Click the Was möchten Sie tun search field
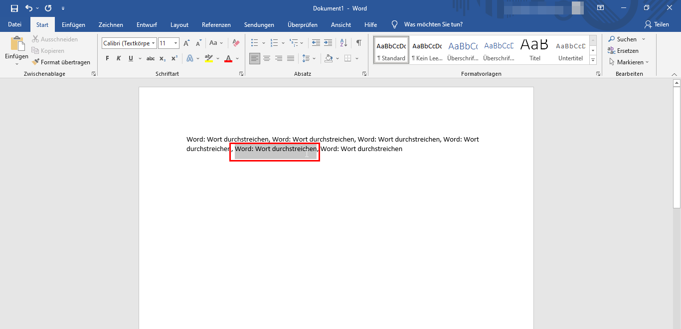 tap(433, 24)
